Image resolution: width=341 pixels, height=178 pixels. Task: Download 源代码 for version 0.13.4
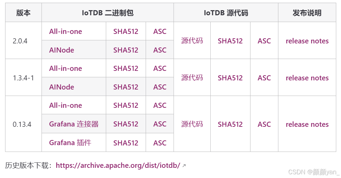pos(192,124)
